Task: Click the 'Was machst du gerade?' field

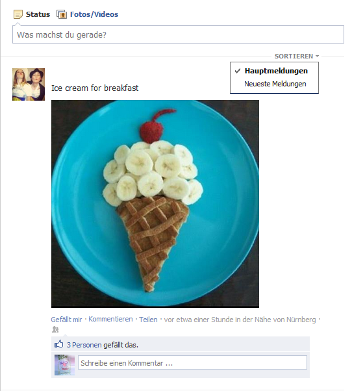Action: pos(178,34)
